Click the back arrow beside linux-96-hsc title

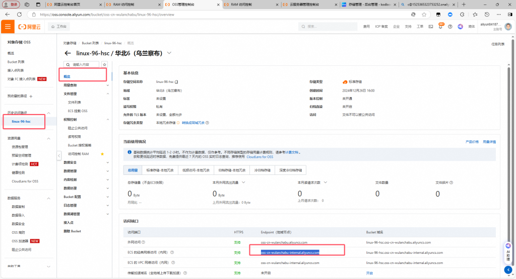click(68, 53)
